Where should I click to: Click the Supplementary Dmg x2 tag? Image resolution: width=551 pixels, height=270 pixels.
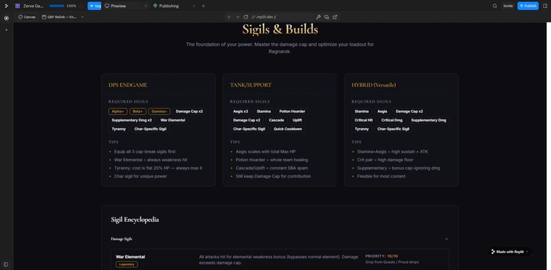coord(132,120)
